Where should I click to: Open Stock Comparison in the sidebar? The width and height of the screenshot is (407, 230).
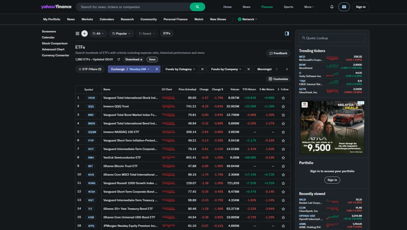point(54,43)
